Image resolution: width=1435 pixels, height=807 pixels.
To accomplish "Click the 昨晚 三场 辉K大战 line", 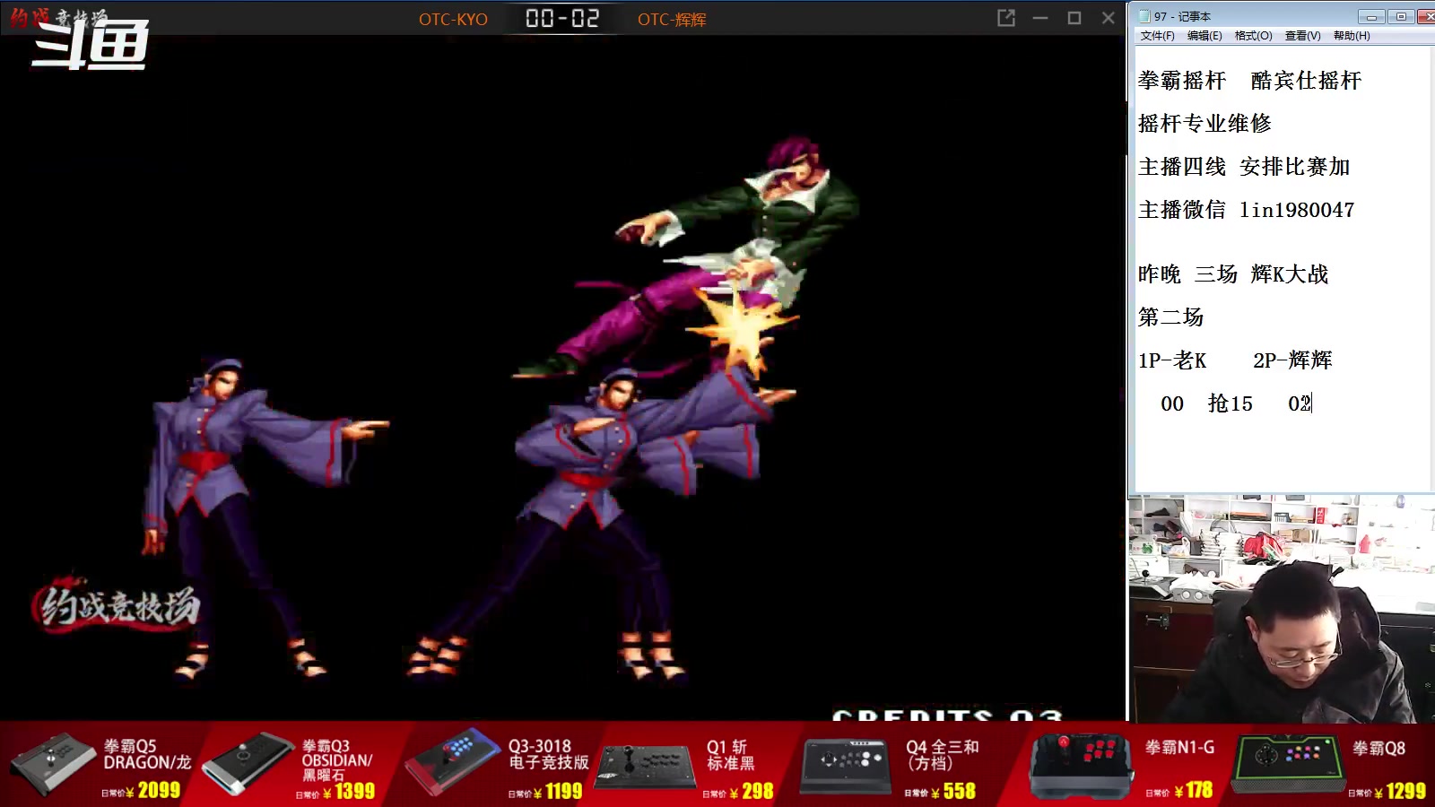I will (1233, 274).
